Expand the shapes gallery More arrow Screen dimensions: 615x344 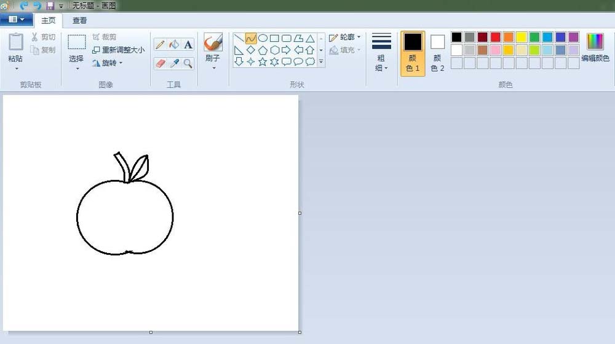[321, 61]
